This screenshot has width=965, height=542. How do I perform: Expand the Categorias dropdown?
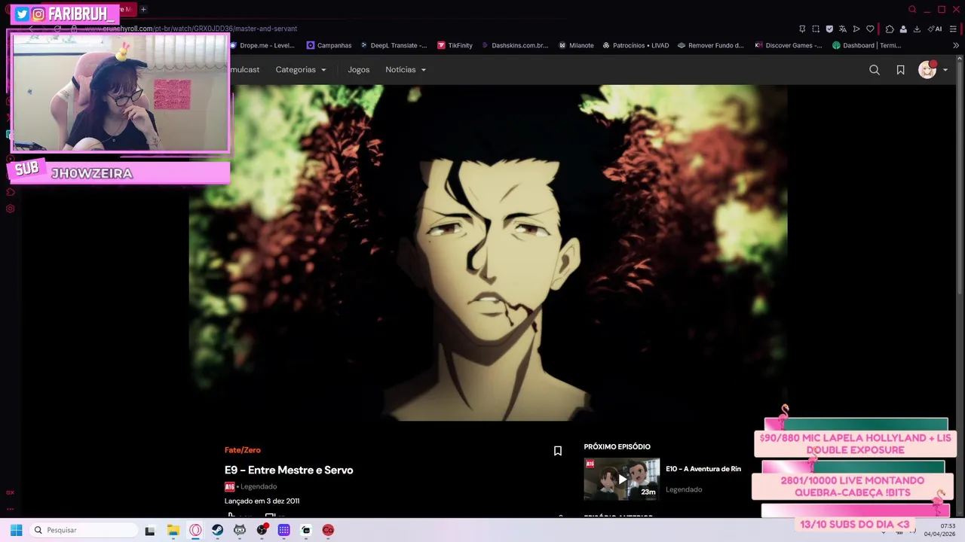(301, 69)
